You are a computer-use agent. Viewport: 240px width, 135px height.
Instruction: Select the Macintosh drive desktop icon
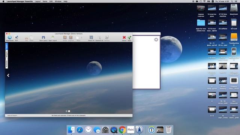click(234, 8)
